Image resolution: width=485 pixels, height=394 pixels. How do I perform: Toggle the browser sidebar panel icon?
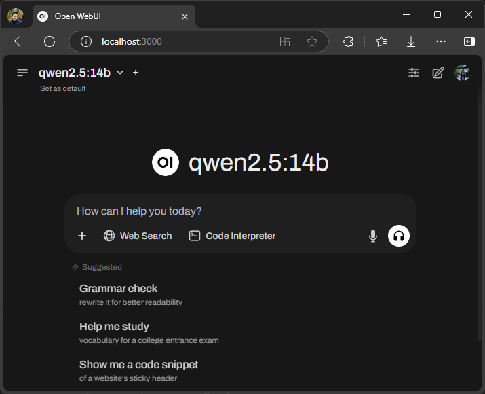469,41
